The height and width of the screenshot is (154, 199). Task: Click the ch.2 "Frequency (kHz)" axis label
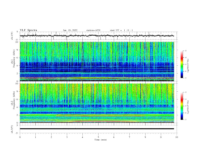pyautogui.click(x=14, y=100)
